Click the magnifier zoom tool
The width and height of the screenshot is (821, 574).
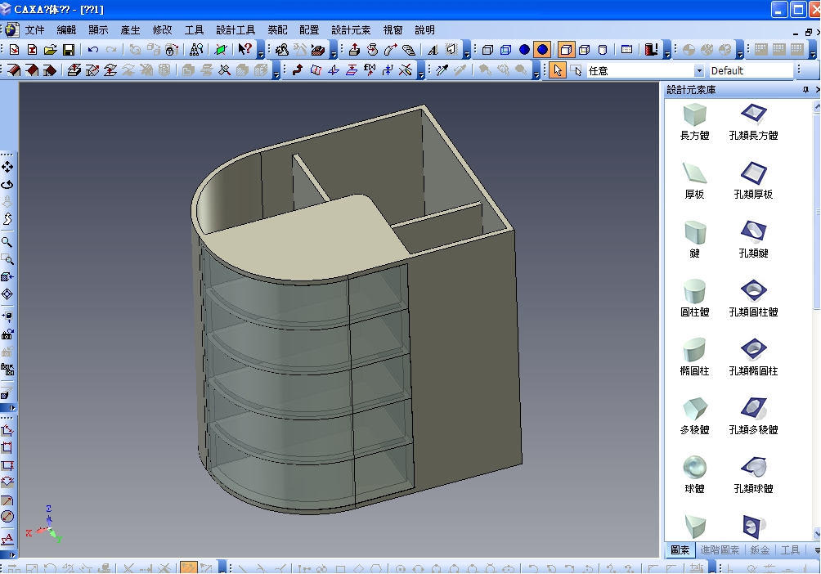tap(7, 242)
